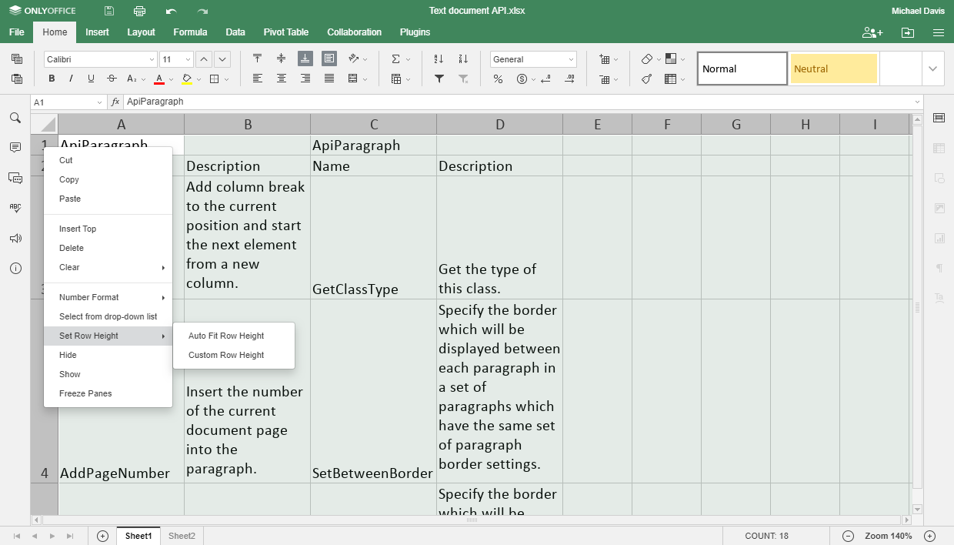This screenshot has height=545, width=954.
Task: Run the spell checking tool
Action: pos(15,208)
